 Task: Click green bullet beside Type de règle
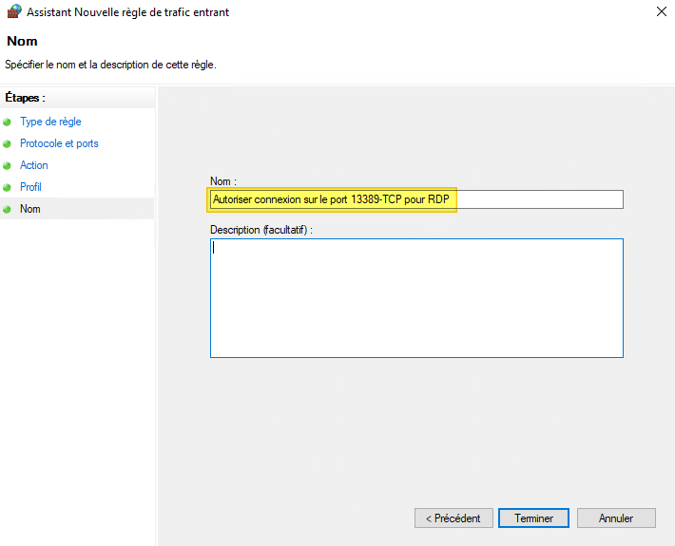click(x=8, y=122)
